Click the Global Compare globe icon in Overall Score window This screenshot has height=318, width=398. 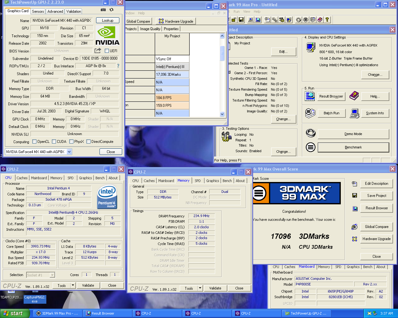pyautogui.click(x=354, y=227)
